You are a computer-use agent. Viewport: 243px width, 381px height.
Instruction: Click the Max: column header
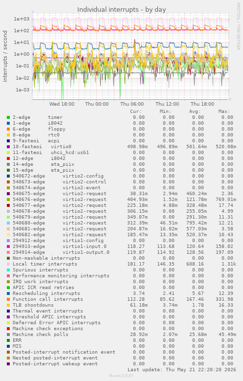click(x=224, y=112)
